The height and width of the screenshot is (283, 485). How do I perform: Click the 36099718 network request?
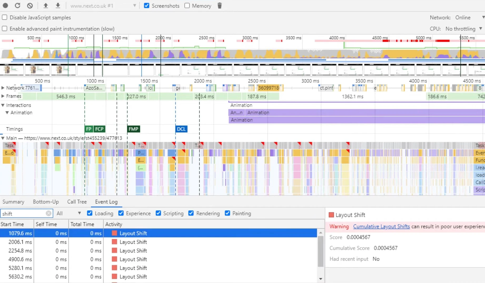point(268,88)
